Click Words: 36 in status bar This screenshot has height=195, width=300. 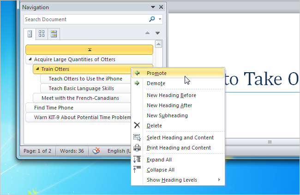[x=72, y=151]
